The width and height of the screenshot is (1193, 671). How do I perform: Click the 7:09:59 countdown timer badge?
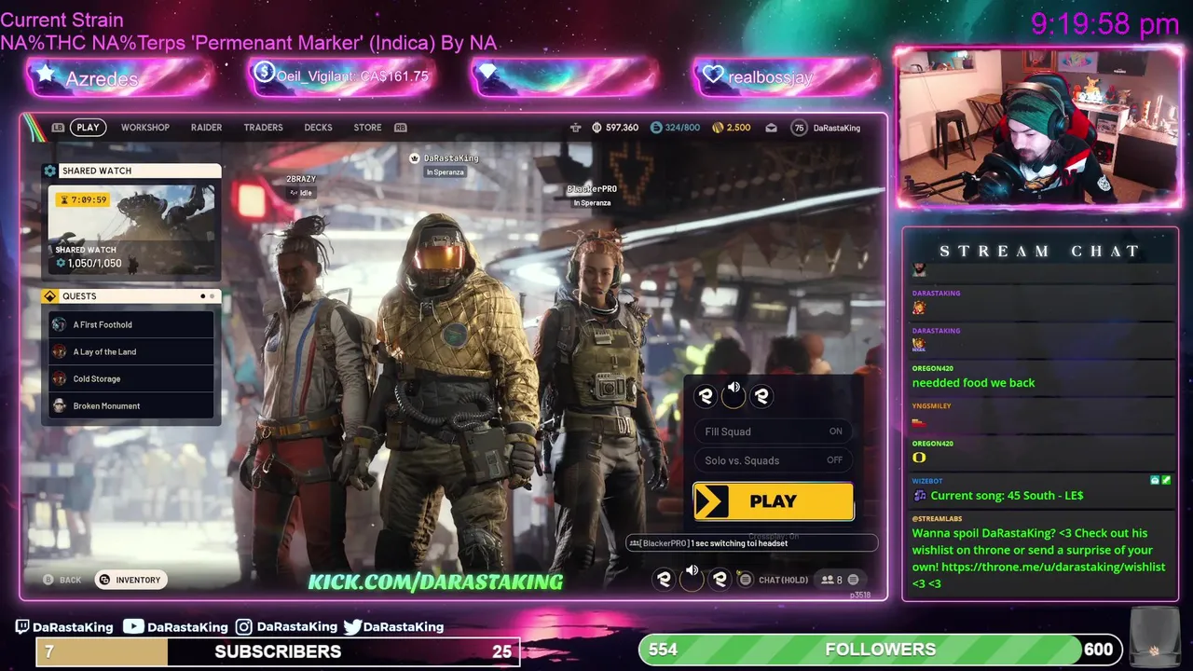coord(83,199)
